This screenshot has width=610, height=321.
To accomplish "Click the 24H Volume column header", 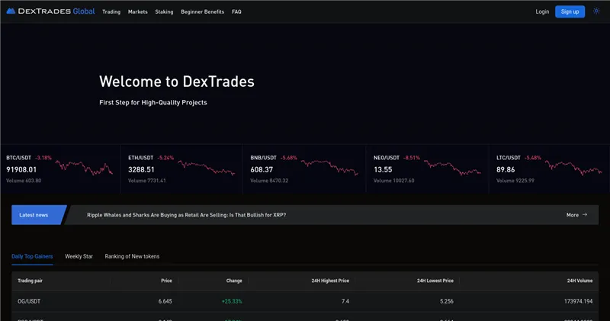I will pyautogui.click(x=579, y=281).
